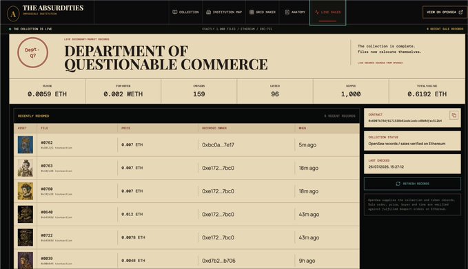Click the '0.0048 ETH' price
This screenshot has width=468, height=269.
pyautogui.click(x=133, y=261)
